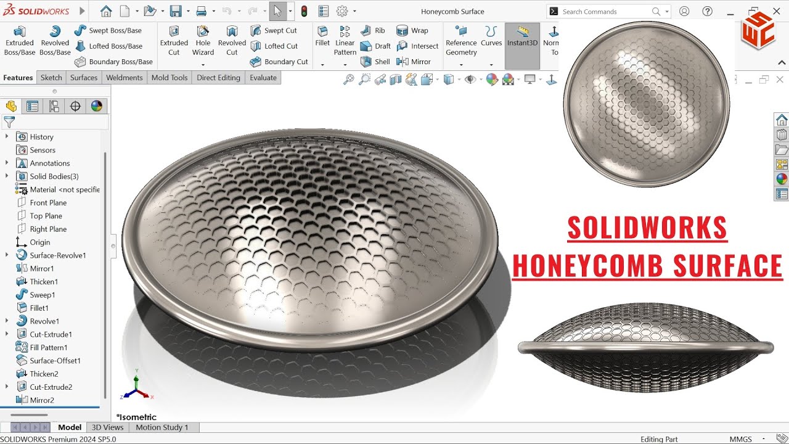789x444 pixels.
Task: Switch to PropertyManager tab icon
Action: coord(32,106)
